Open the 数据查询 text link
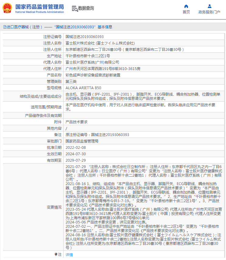The height and width of the screenshot is (260, 226). (86, 8)
